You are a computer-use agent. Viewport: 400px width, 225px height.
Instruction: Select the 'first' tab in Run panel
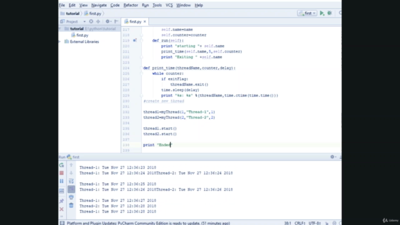click(73, 157)
